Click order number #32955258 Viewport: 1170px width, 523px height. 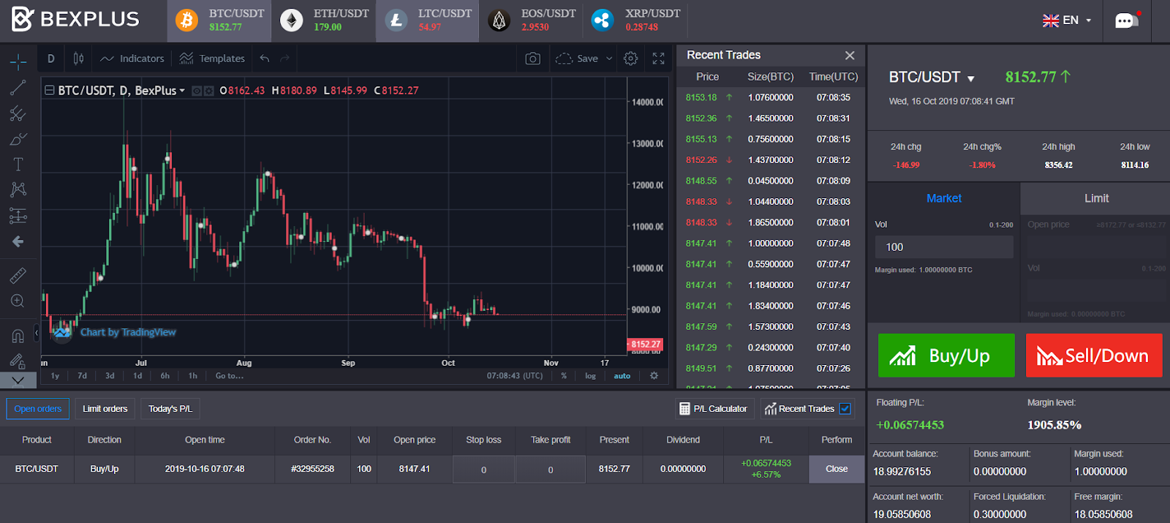[x=312, y=469]
